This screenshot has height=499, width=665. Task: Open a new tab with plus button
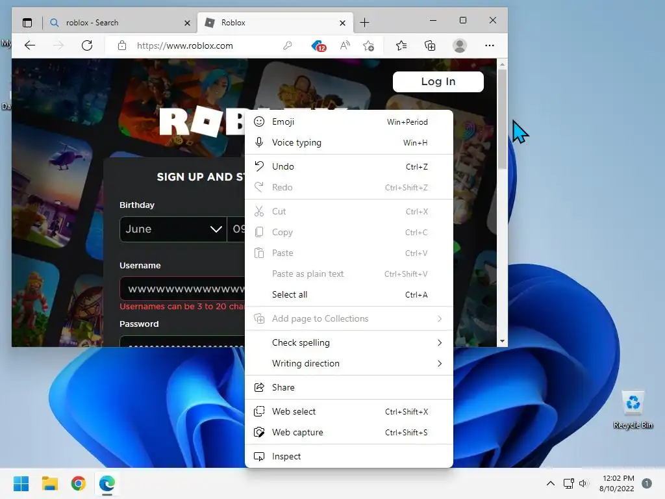pyautogui.click(x=364, y=23)
